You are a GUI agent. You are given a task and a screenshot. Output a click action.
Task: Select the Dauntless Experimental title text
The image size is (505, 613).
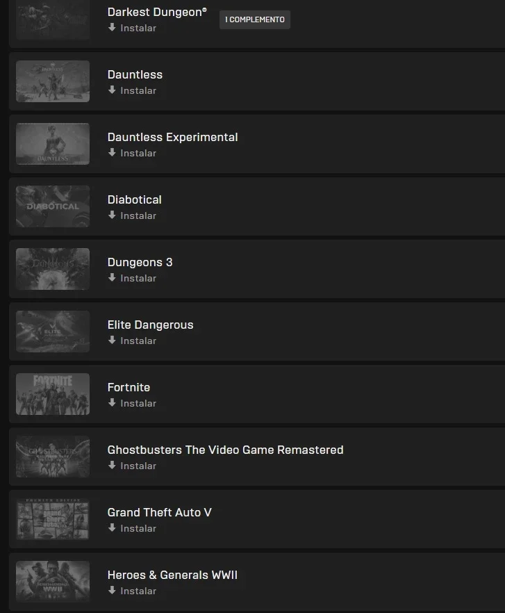coord(173,137)
